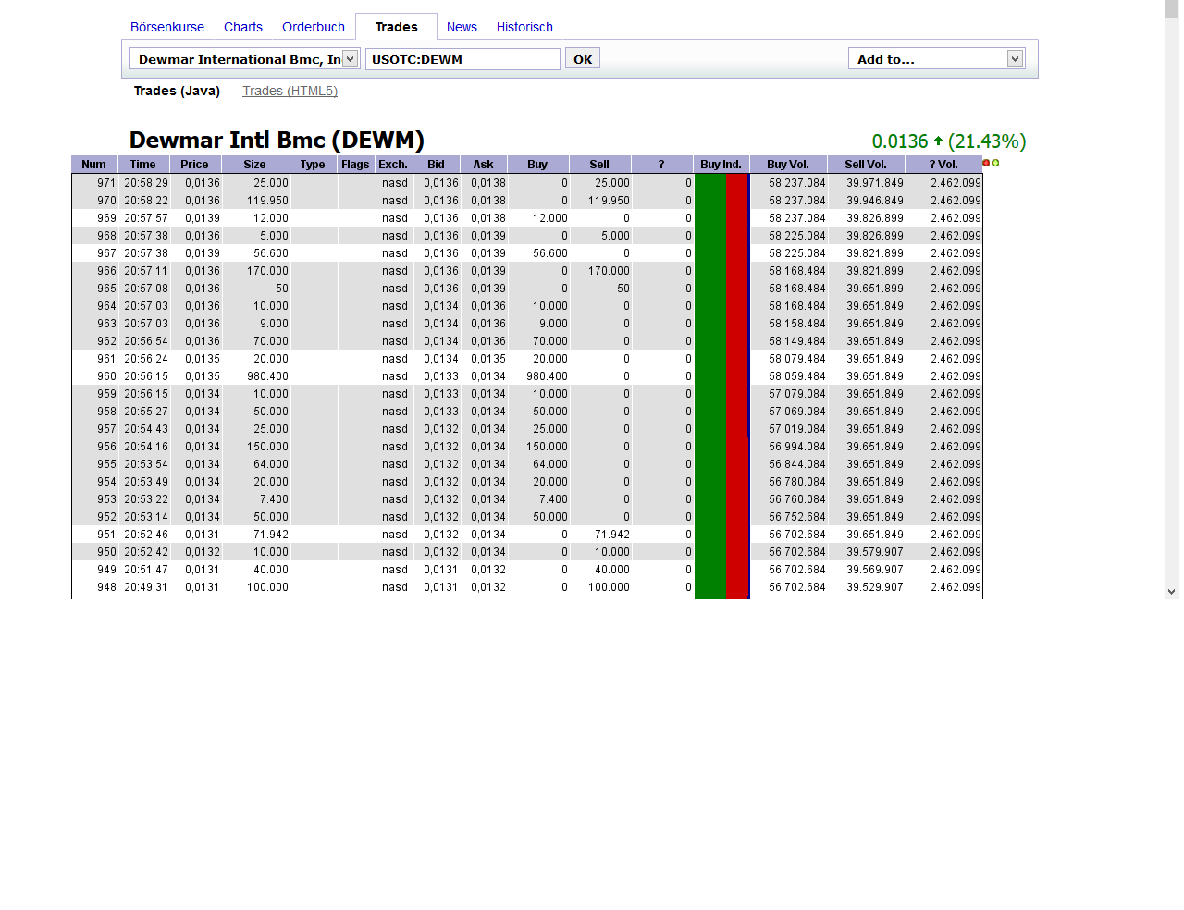Open the News tab
Viewport: 1184px width, 910px height.
462,27
